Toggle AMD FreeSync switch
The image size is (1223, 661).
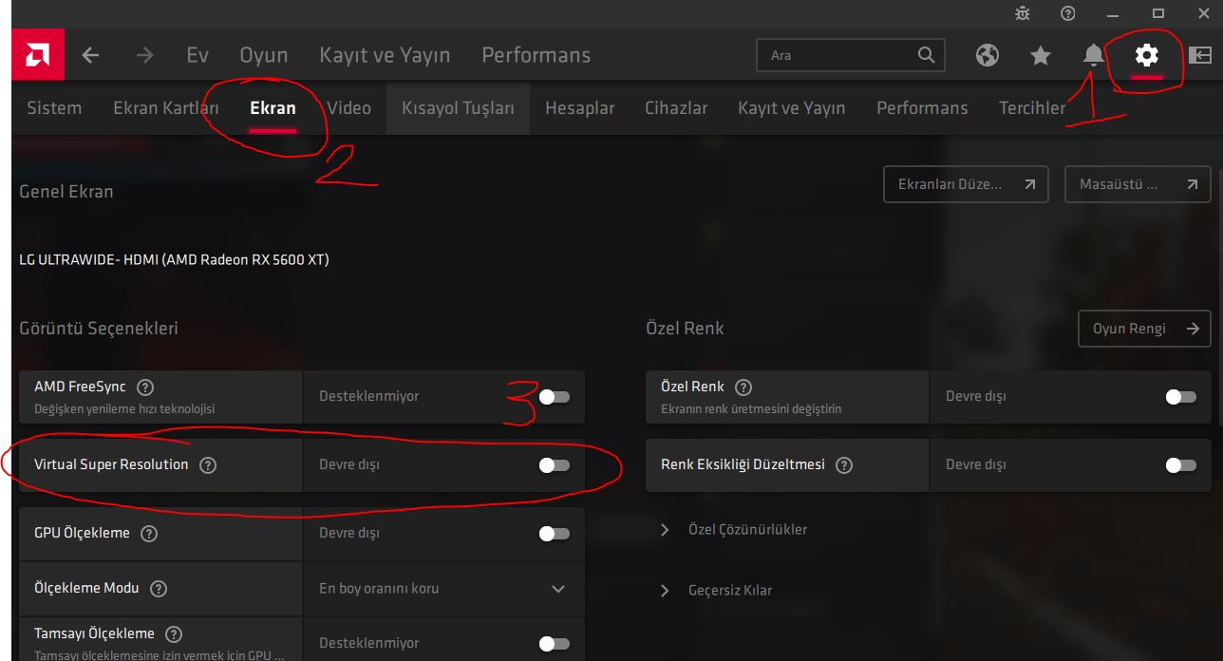point(555,396)
